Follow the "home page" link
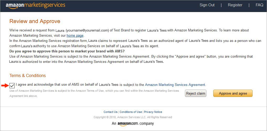Image resolution: width=267 pixels, height=131 pixels. (75, 35)
